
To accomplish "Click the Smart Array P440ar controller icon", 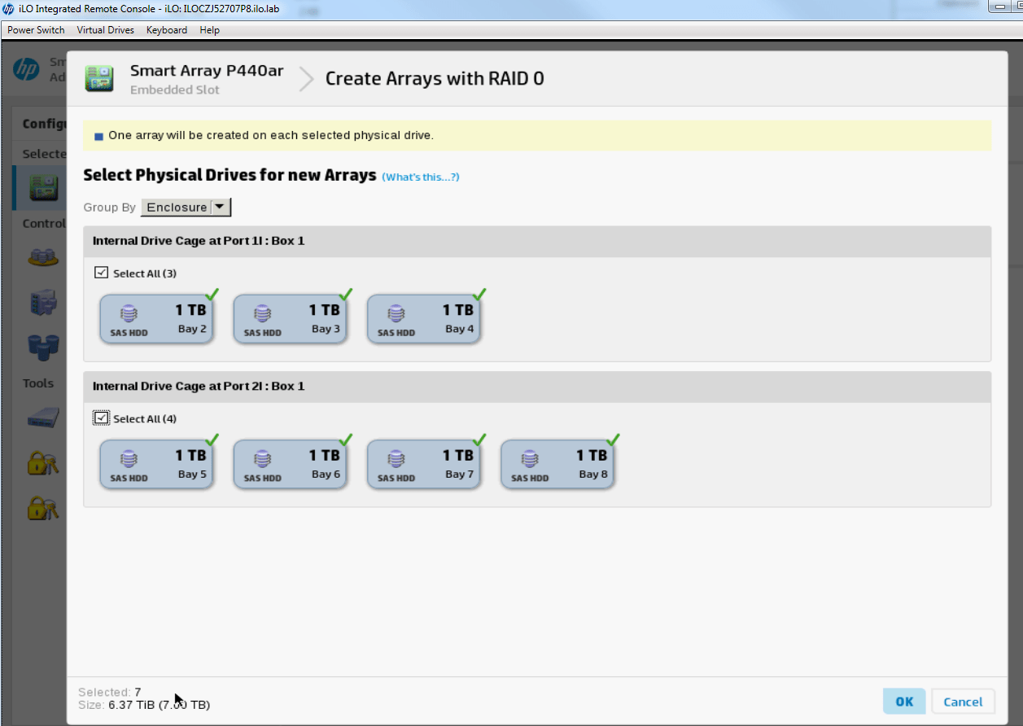I will pos(99,79).
